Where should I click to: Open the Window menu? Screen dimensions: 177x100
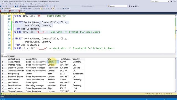pos(40,4)
